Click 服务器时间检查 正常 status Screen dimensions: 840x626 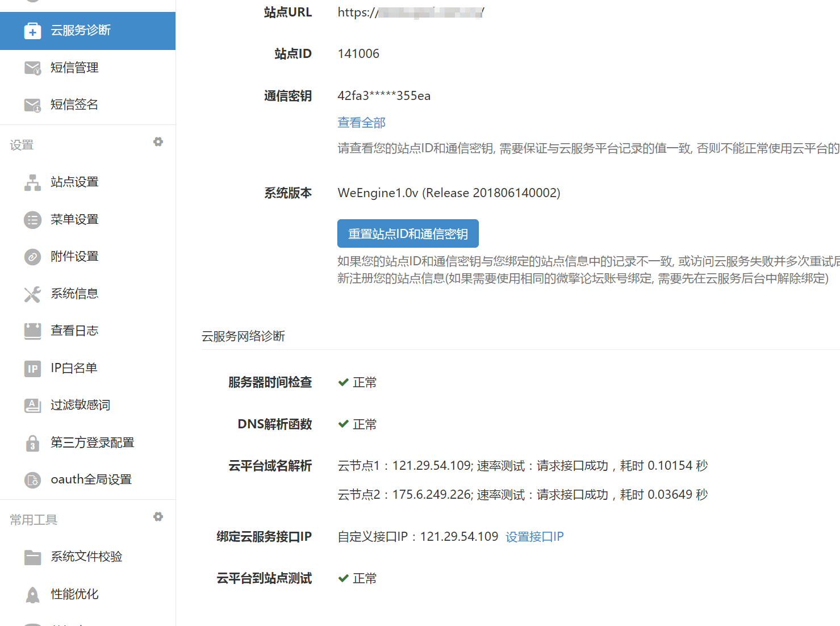pos(357,382)
